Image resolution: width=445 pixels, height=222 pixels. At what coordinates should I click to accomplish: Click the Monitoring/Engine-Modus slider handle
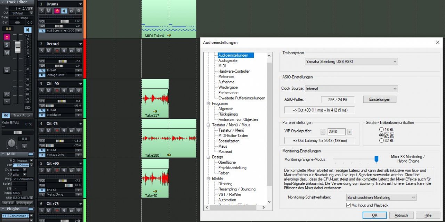tap(376, 159)
